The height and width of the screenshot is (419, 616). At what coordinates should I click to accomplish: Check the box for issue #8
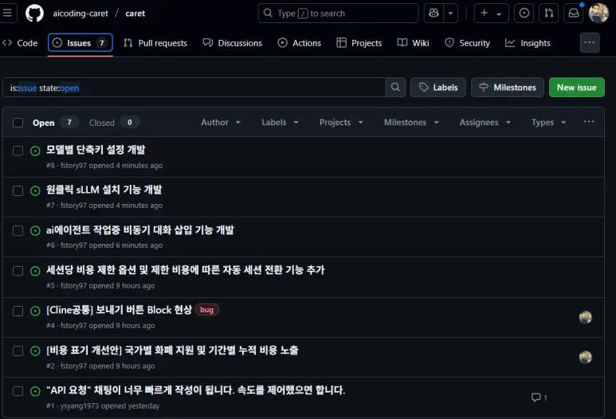[18, 151]
